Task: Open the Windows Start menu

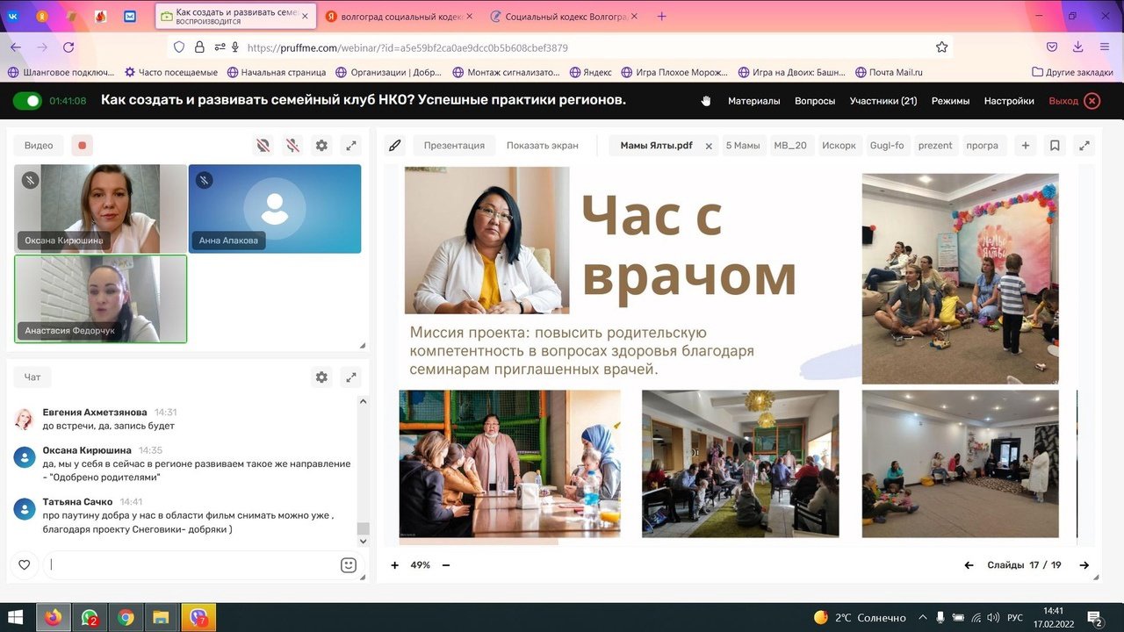Action: [x=16, y=617]
